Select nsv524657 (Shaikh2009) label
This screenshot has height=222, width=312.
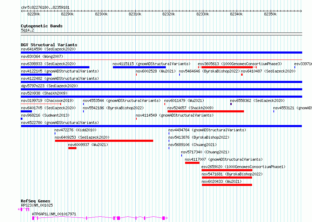[190, 108]
